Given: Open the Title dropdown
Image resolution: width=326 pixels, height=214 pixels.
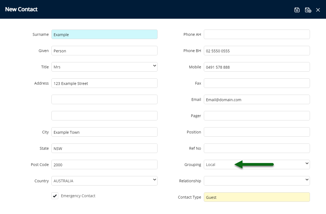Looking at the screenshot, I should pos(104,67).
